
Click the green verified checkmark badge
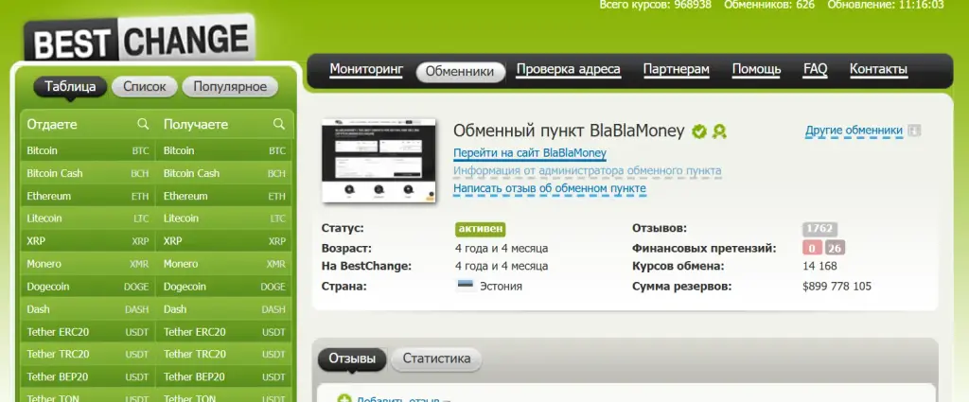[699, 131]
